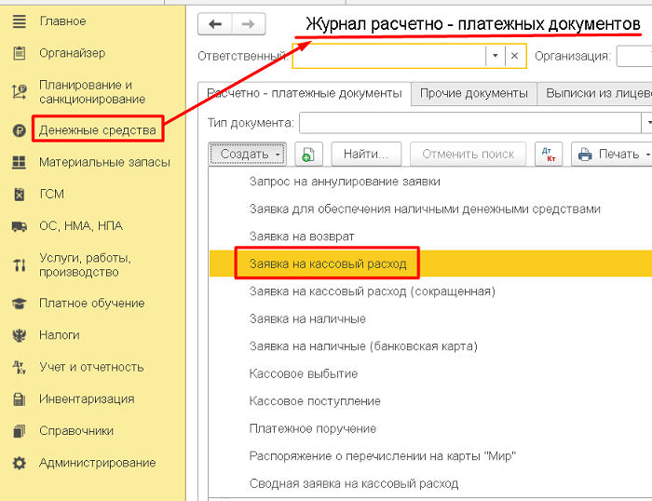Viewport: 652px width, 501px height.
Task: Click the ОС, НМА, НПА truck icon
Action: [19, 226]
